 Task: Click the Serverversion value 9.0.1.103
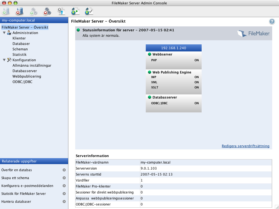(148, 168)
